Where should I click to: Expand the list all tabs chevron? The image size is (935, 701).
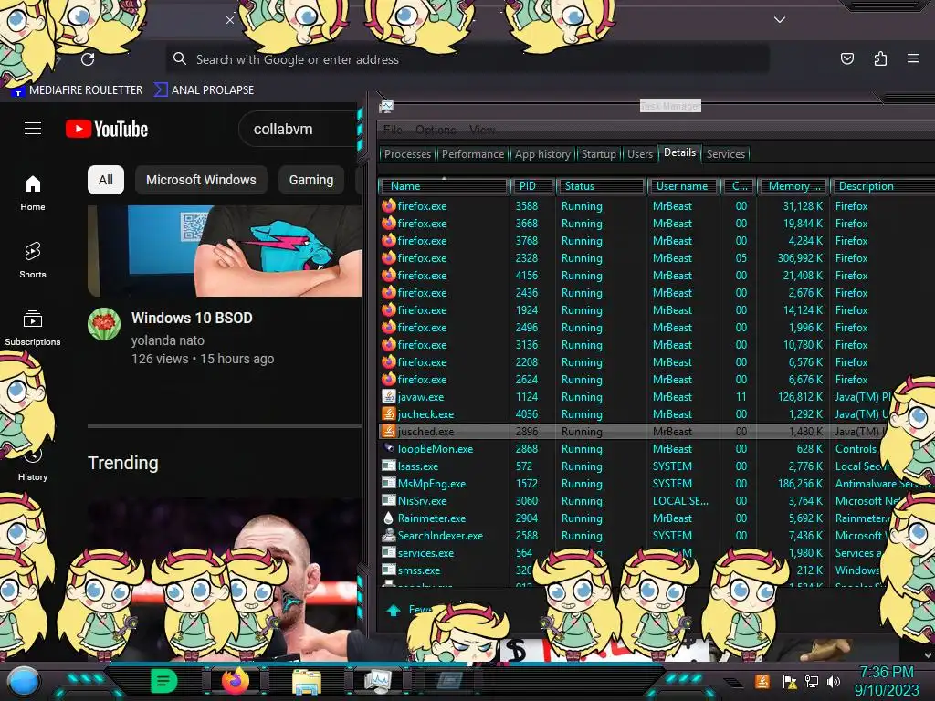(780, 20)
